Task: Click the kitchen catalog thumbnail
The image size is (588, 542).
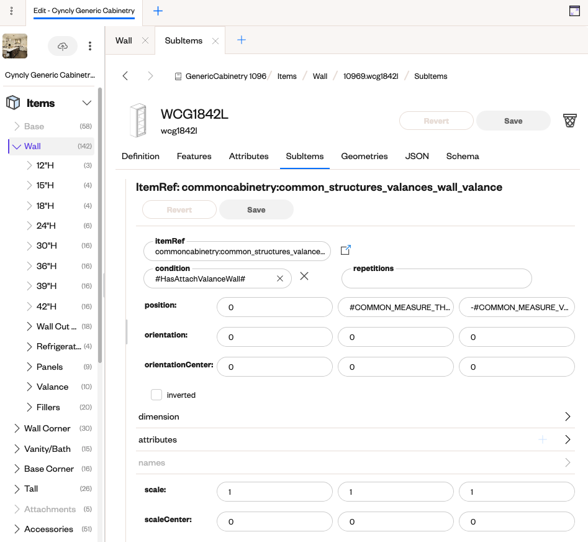Action: click(15, 46)
